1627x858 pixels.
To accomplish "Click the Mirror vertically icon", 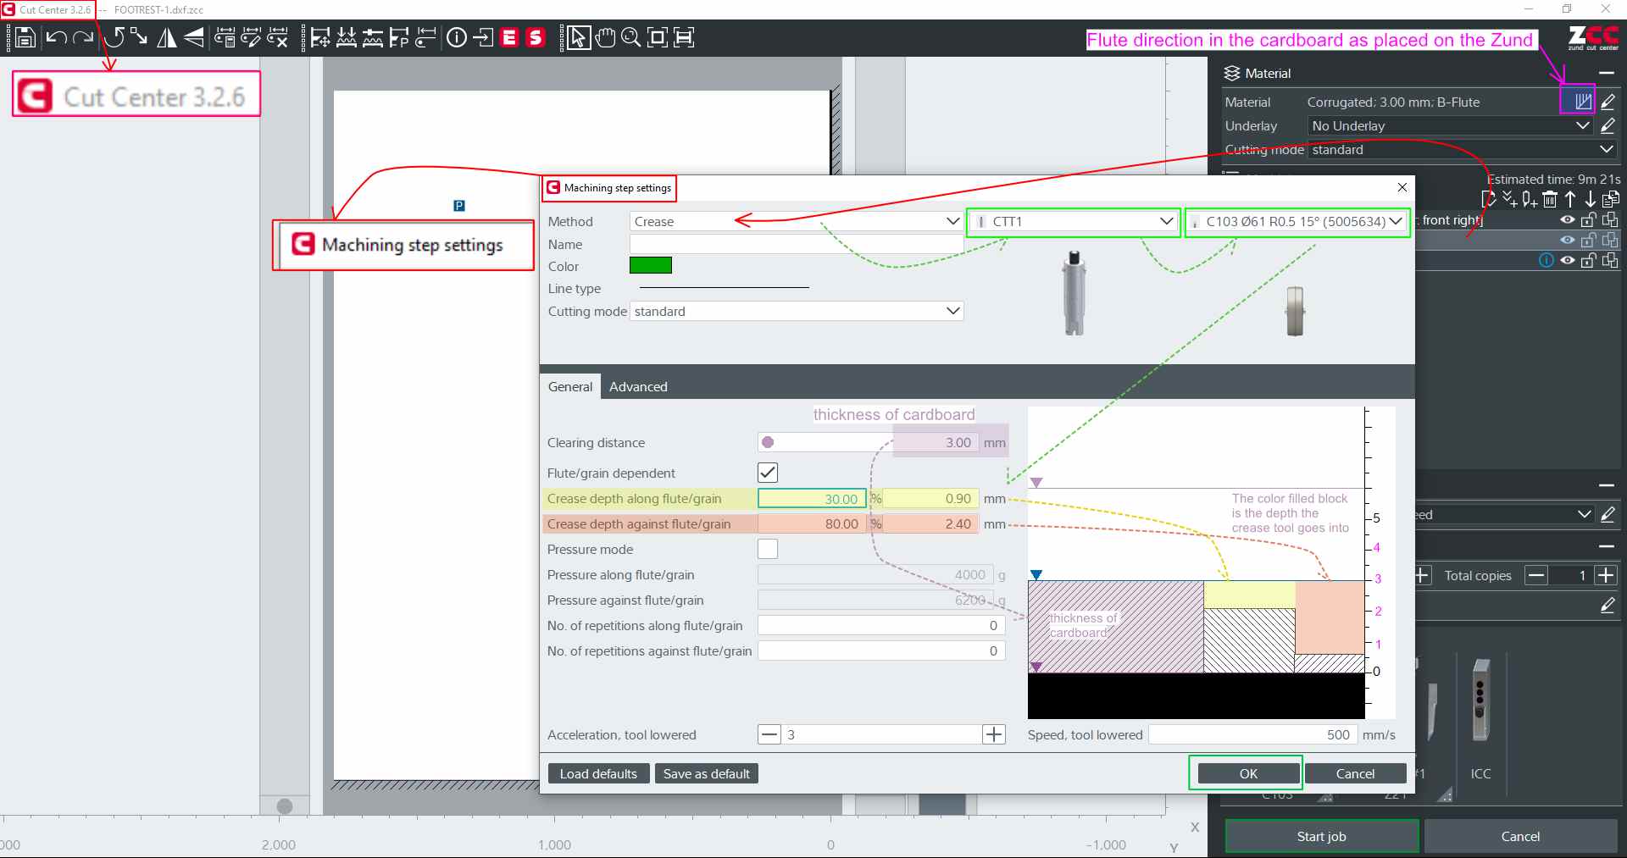I will pos(194,37).
